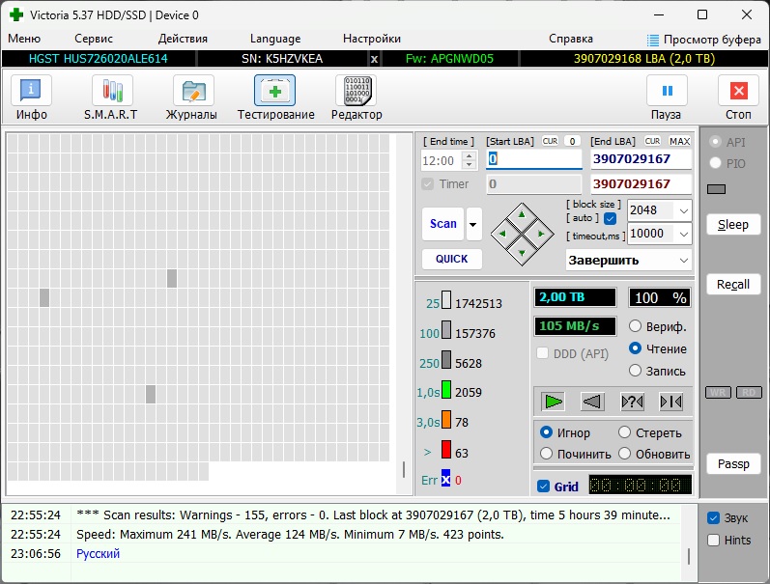This screenshot has height=584, width=770.
Task: Select the Запись write mode
Action: click(x=635, y=371)
